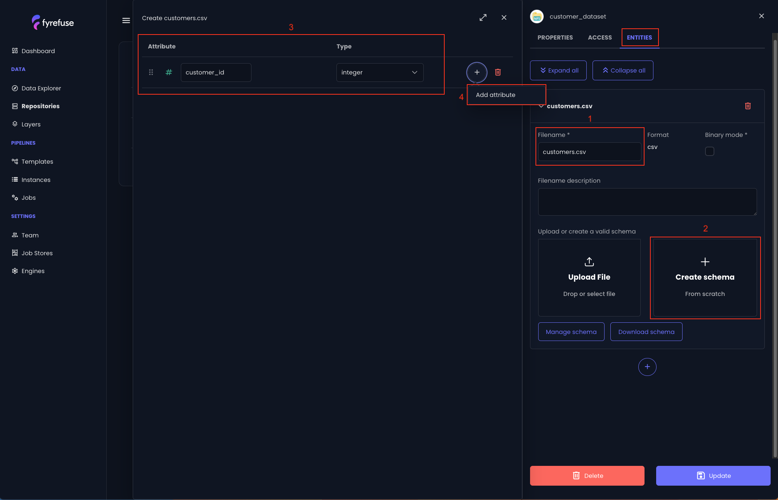Click the Update button
This screenshot has height=500, width=778.
click(x=713, y=476)
